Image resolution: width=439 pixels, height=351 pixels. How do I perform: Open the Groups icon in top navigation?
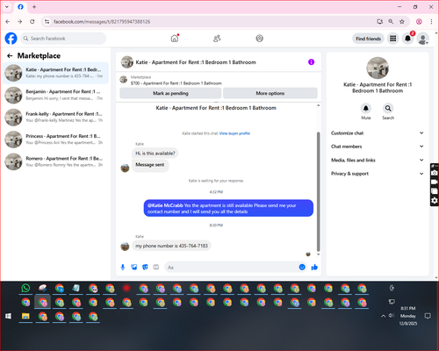coord(259,39)
